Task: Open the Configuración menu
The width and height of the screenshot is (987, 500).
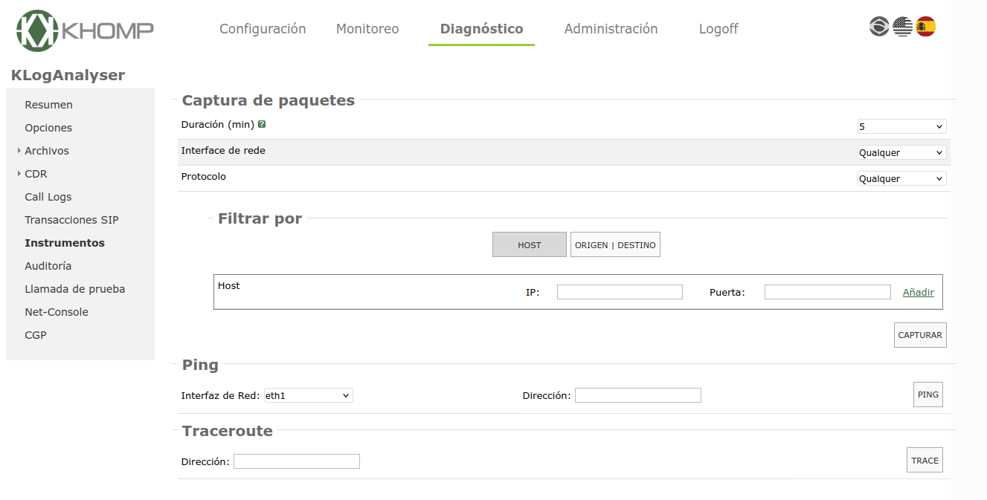Action: [263, 29]
